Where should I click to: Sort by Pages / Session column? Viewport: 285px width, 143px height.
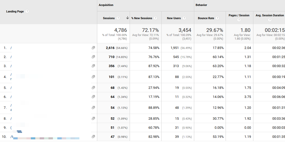pyautogui.click(x=239, y=15)
